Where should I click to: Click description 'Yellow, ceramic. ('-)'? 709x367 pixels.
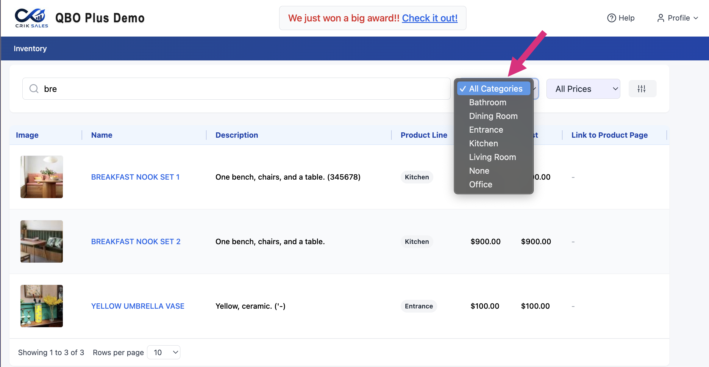coord(250,306)
